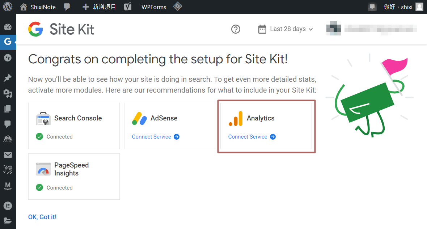The image size is (427, 229).
Task: Open the Site Kit help question mark
Action: coord(236,29)
